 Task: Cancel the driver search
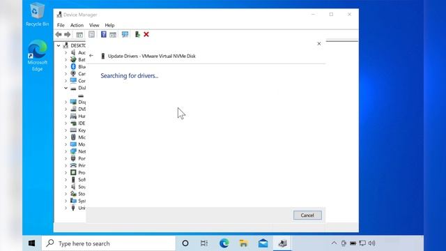coord(307,215)
